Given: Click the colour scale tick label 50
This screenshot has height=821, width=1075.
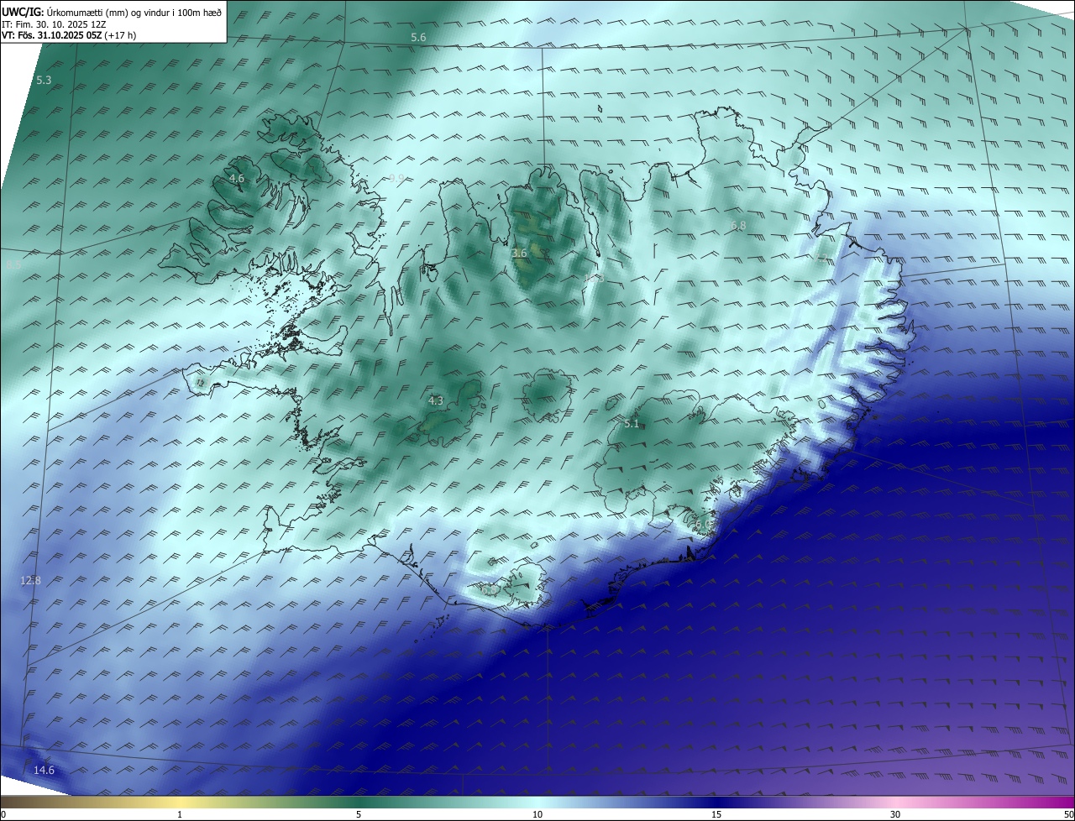Looking at the screenshot, I should click(1068, 814).
